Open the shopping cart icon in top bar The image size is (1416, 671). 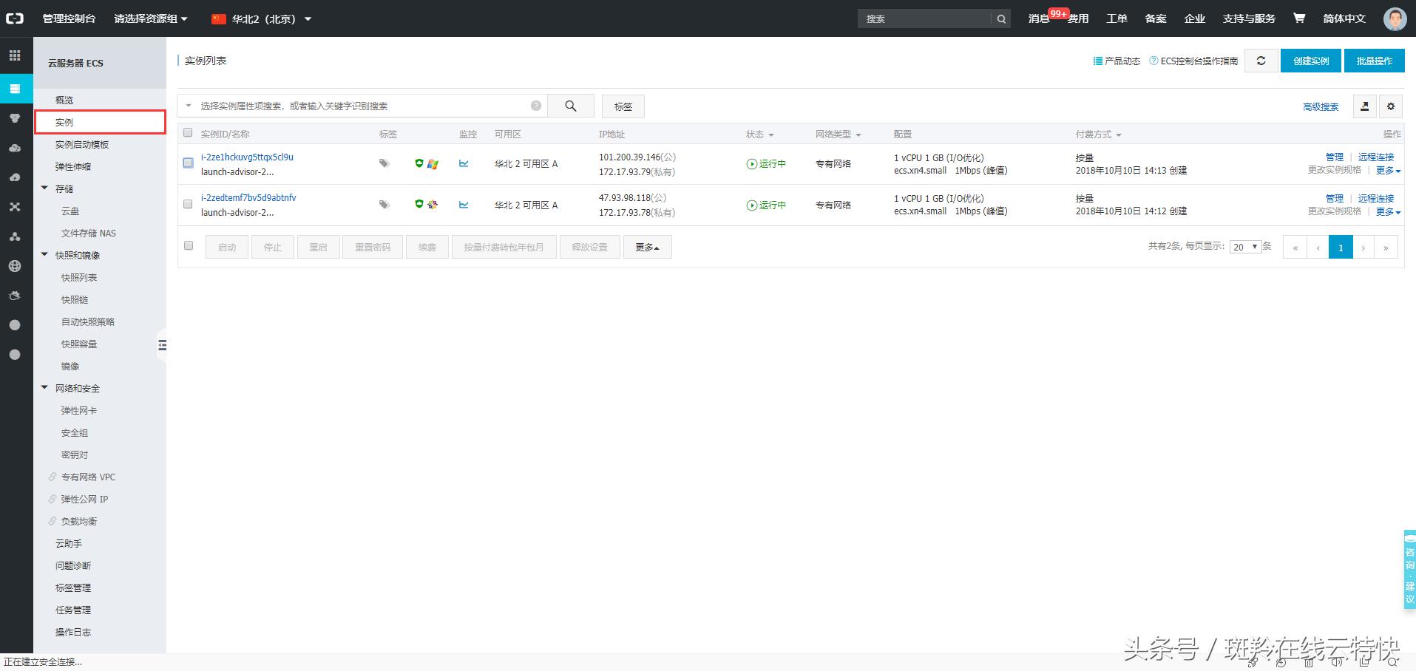pos(1298,18)
